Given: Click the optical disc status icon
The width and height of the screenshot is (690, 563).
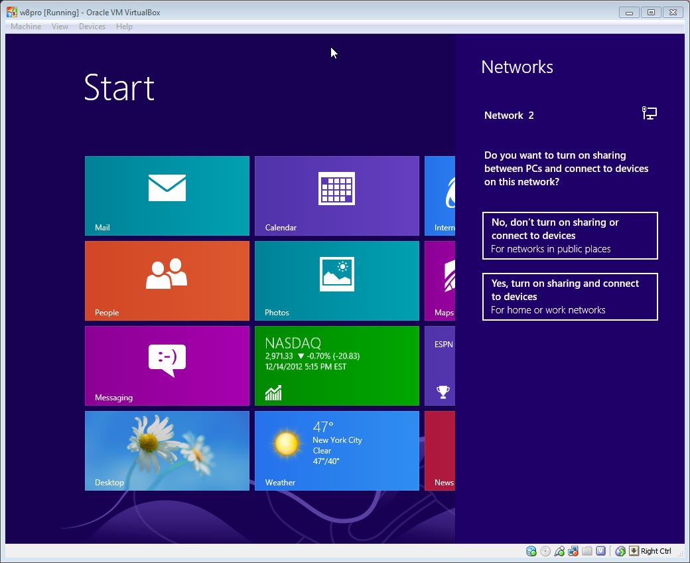Looking at the screenshot, I should point(545,551).
